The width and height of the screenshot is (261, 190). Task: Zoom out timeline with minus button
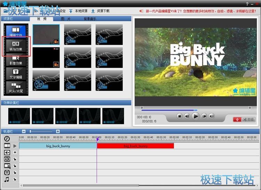pos(24,132)
